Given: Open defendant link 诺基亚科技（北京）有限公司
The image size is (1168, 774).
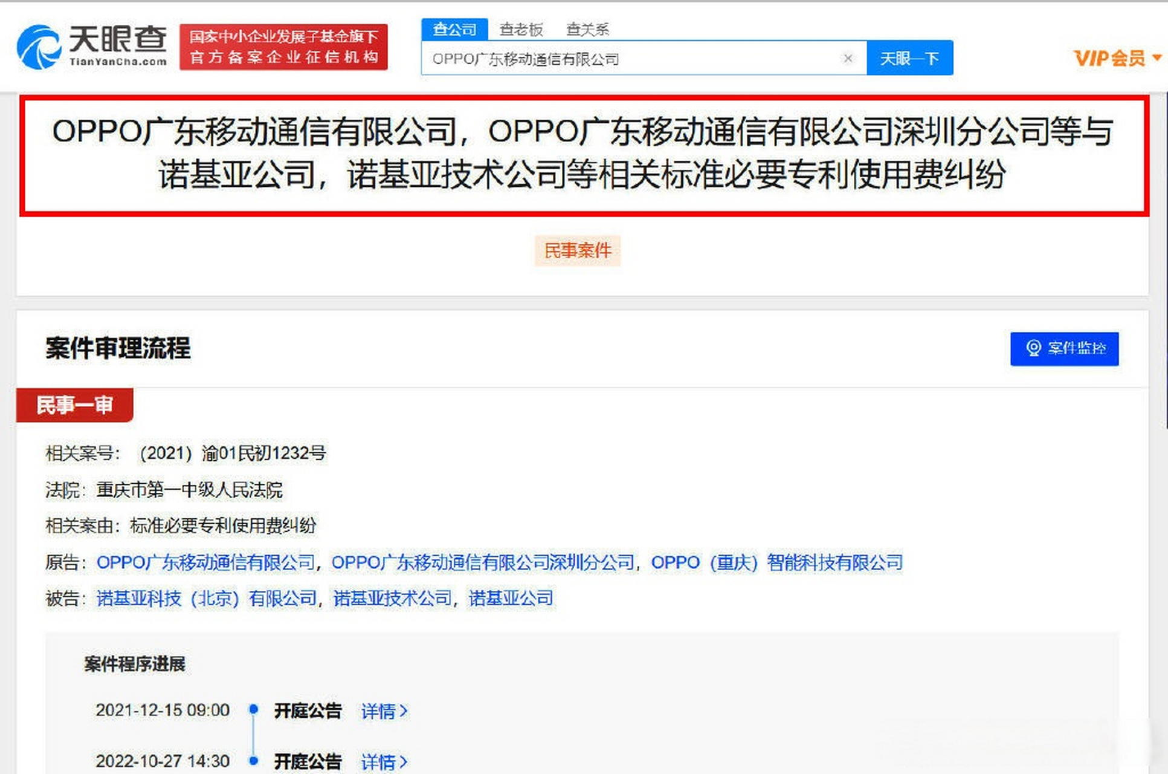Looking at the screenshot, I should pos(207,599).
